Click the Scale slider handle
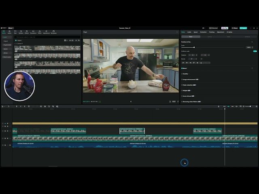 coord(194,47)
